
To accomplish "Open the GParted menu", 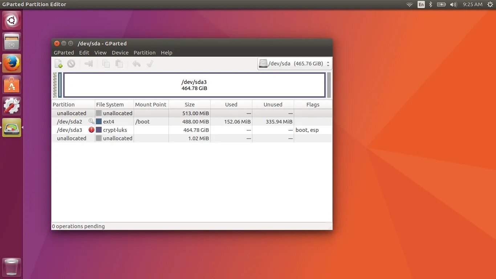I will [64, 53].
